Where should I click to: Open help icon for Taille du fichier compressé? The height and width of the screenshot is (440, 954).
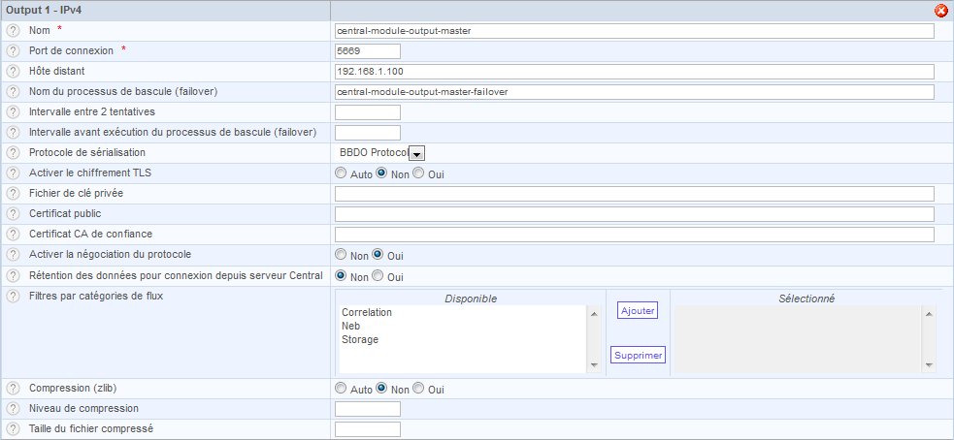tap(13, 428)
